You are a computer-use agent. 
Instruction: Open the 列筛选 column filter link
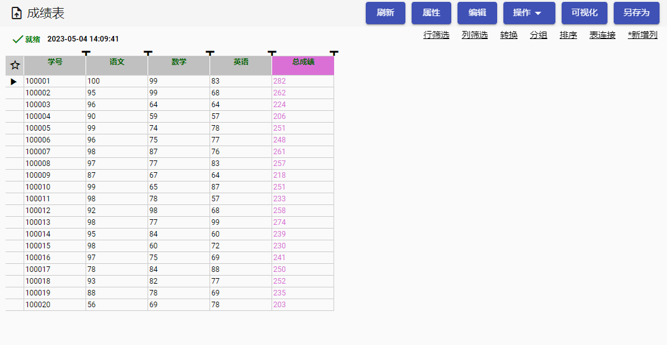pyautogui.click(x=474, y=35)
